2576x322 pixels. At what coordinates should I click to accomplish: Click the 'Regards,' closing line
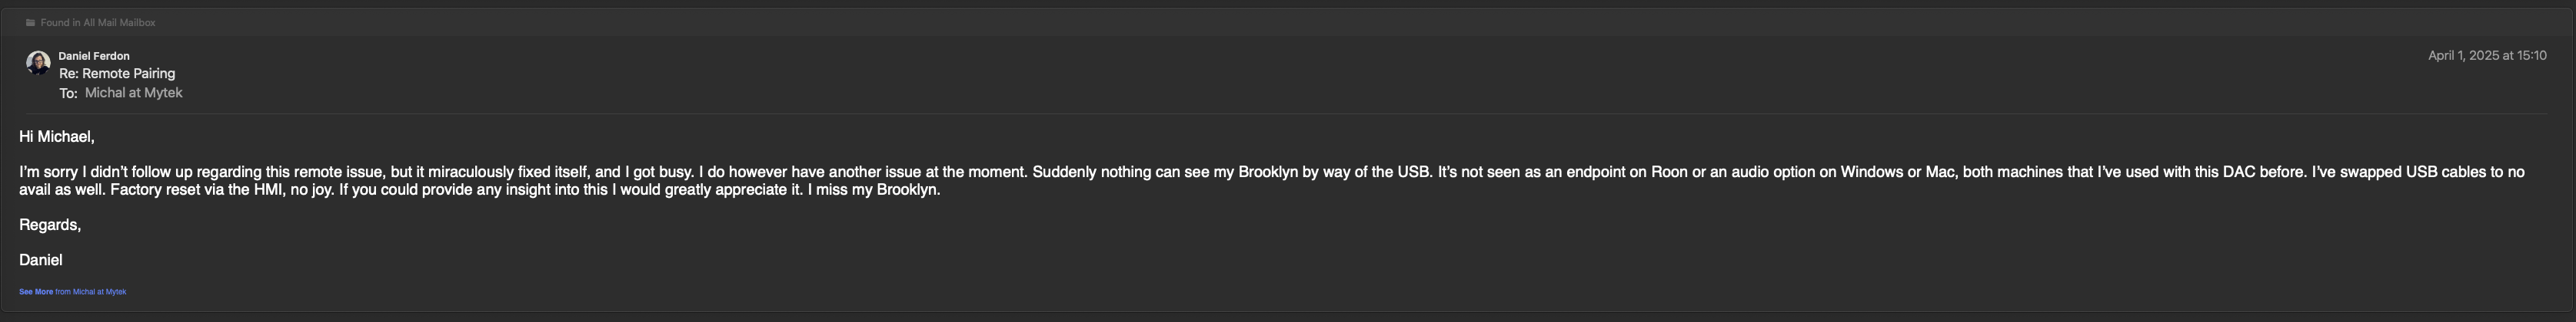tap(50, 225)
